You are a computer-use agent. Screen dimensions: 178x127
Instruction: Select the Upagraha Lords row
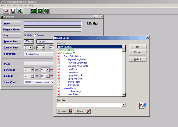click(x=75, y=75)
